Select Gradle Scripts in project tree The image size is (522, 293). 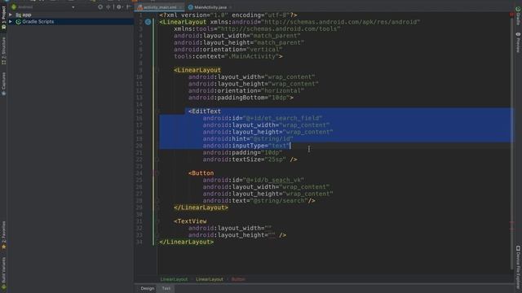38,22
